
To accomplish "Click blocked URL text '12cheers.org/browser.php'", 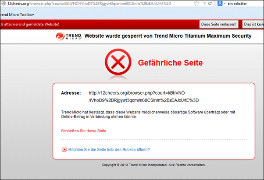I will tap(143, 97).
